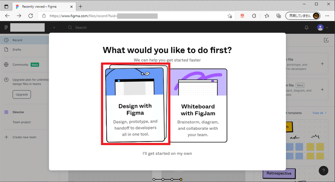Open the Retrospective template thumbnail
The height and width of the screenshot is (182, 335).
(279, 173)
